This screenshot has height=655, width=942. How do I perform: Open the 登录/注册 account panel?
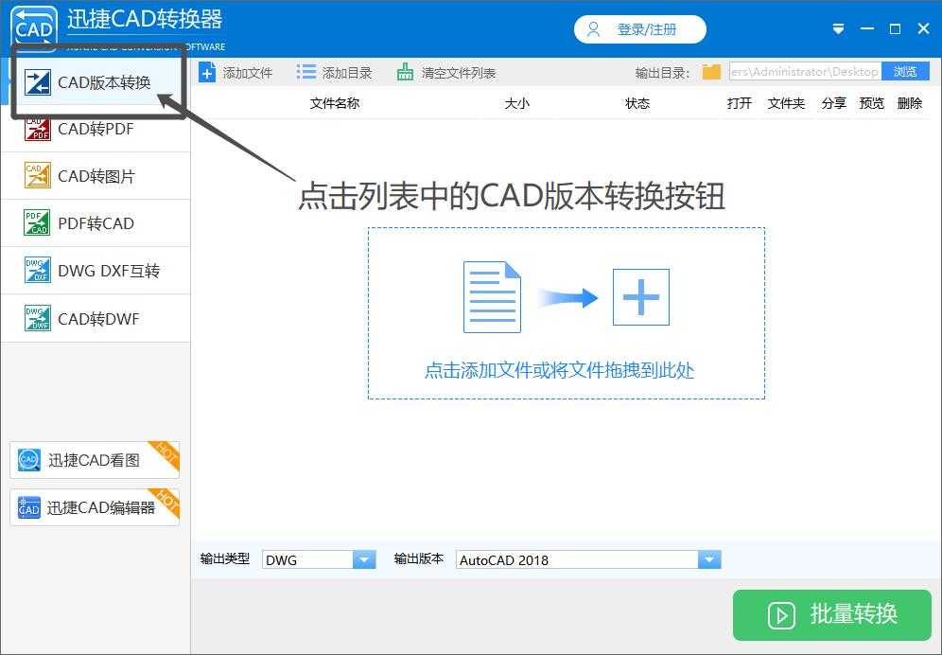[x=639, y=28]
